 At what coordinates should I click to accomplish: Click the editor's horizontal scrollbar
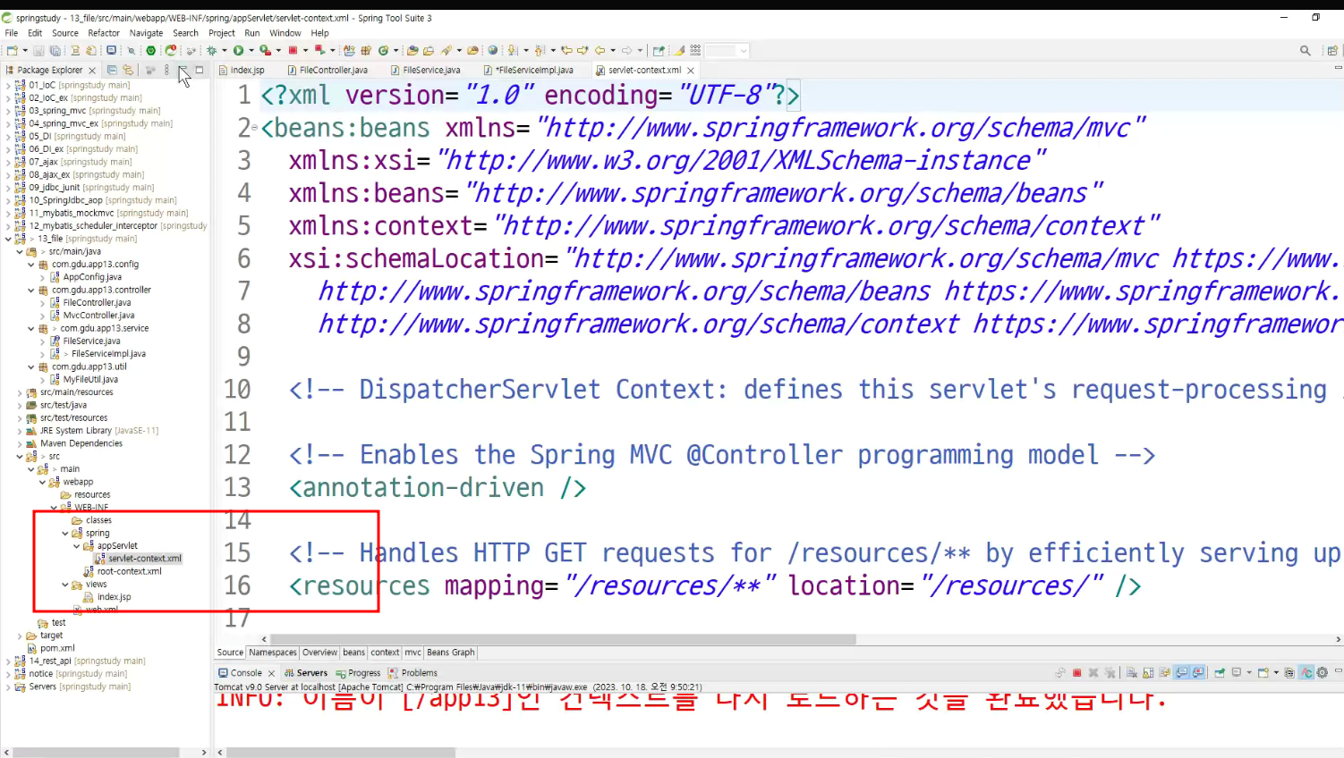click(563, 639)
